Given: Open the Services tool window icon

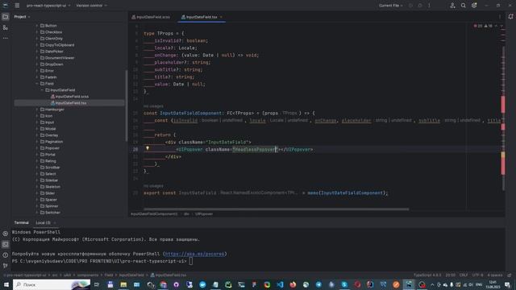Looking at the screenshot, I should (6, 234).
